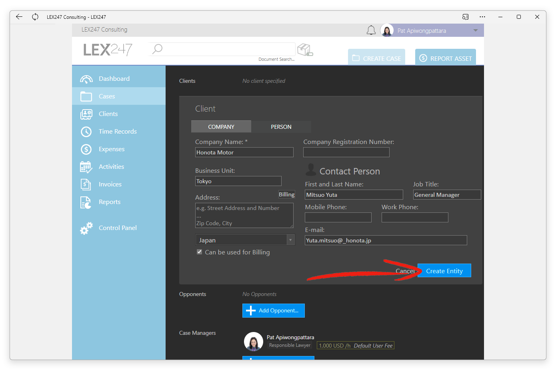Click the Billing address button
The image size is (556, 370).
[x=287, y=194]
